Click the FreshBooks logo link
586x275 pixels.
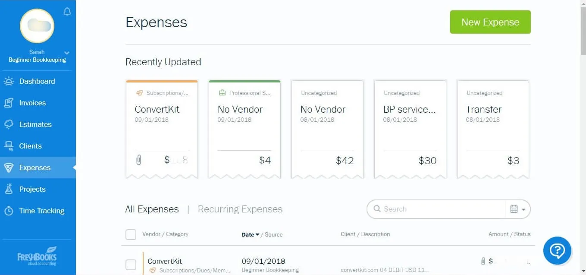click(x=37, y=256)
